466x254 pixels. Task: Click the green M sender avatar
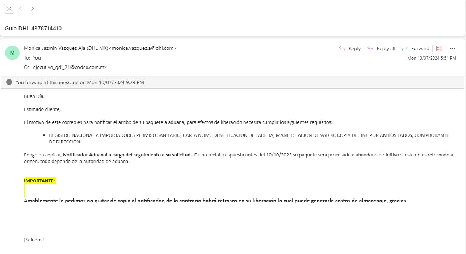[12, 53]
